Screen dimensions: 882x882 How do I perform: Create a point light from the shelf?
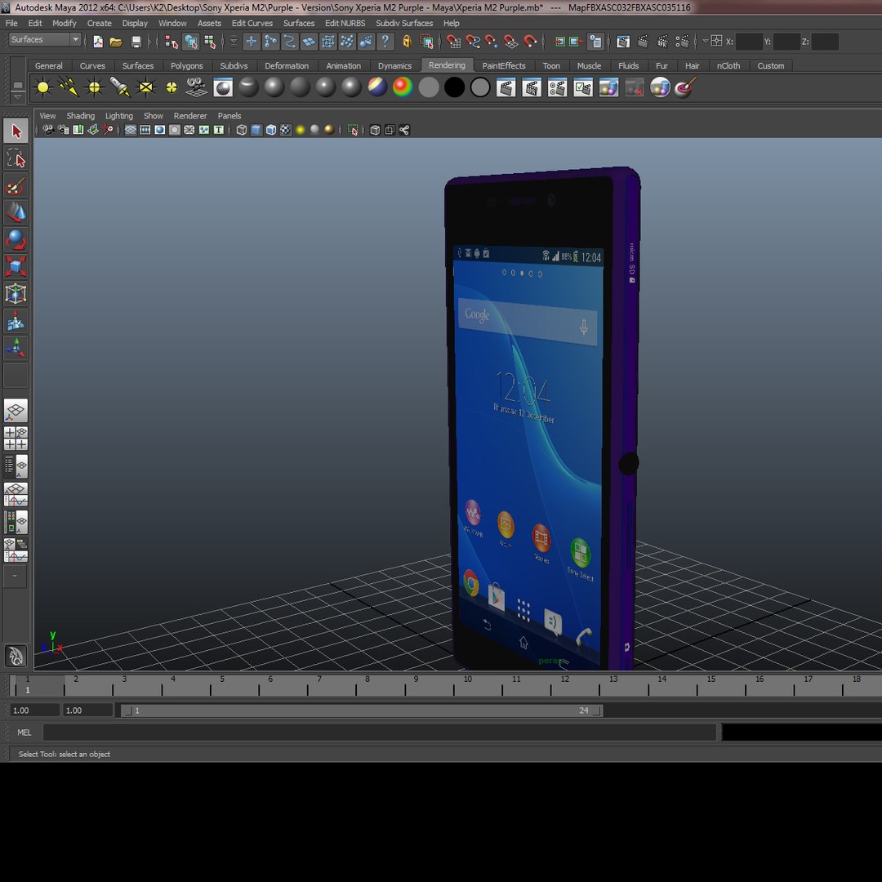coord(95,87)
